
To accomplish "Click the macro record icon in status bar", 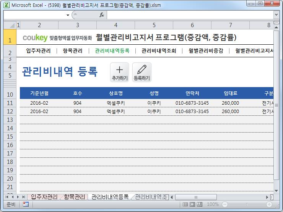I will tap(26, 204).
